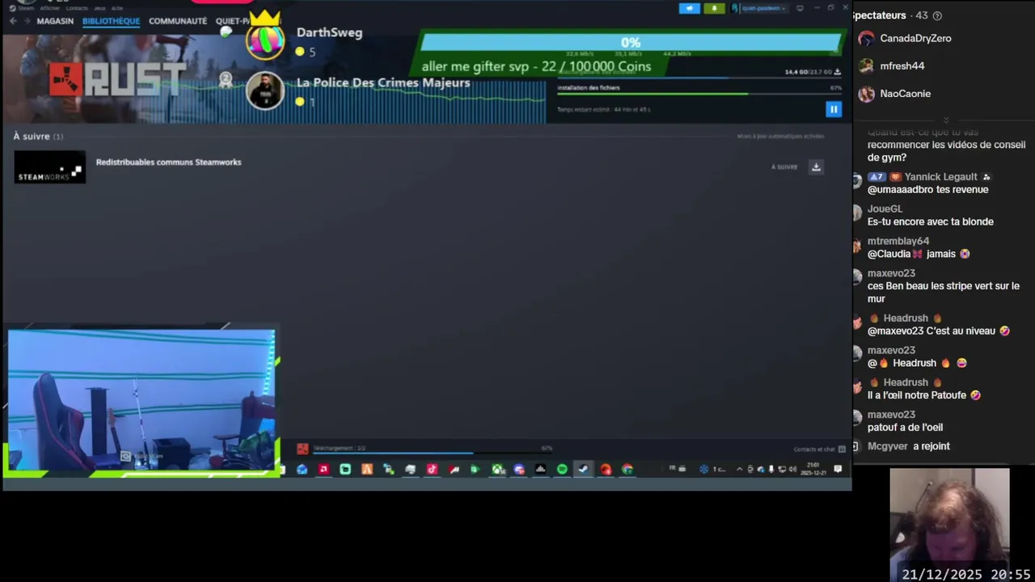1035x582 pixels.
Task: Click La Police Des Crimes Majeurs name
Action: [383, 82]
